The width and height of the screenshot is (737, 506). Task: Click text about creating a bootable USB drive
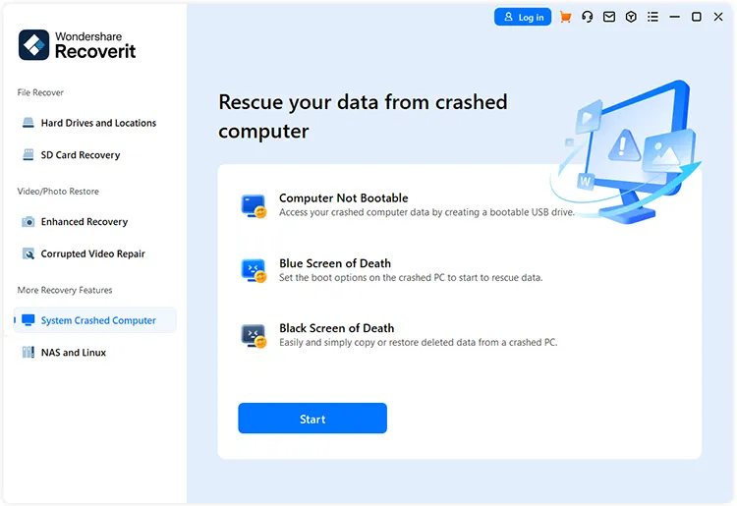[426, 212]
